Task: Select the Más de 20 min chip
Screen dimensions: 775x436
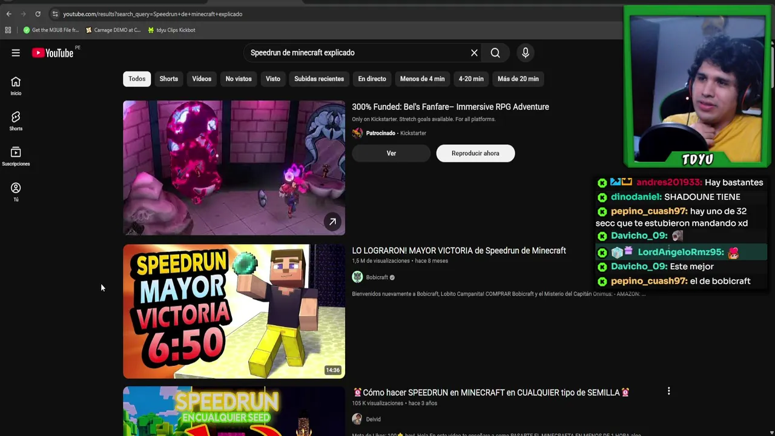Action: pos(518,79)
